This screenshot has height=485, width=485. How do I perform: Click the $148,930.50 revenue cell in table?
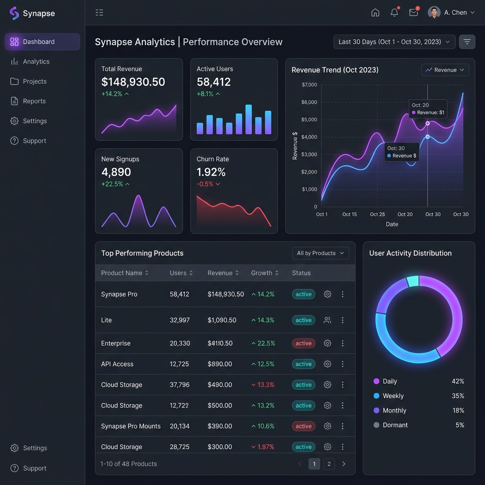point(225,294)
